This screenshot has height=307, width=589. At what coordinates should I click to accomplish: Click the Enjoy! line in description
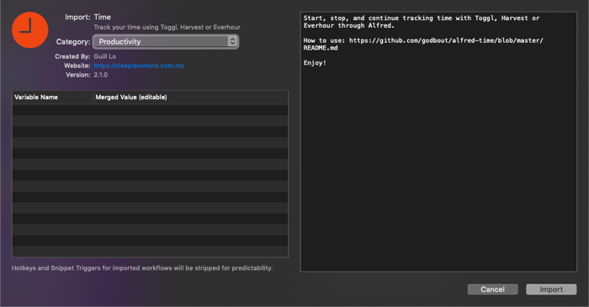[x=315, y=63]
